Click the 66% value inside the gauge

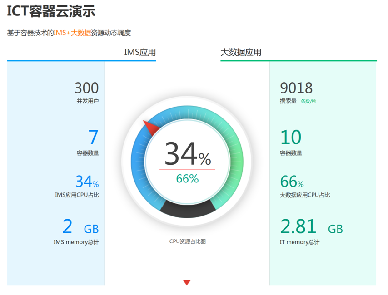pyautogui.click(x=187, y=179)
